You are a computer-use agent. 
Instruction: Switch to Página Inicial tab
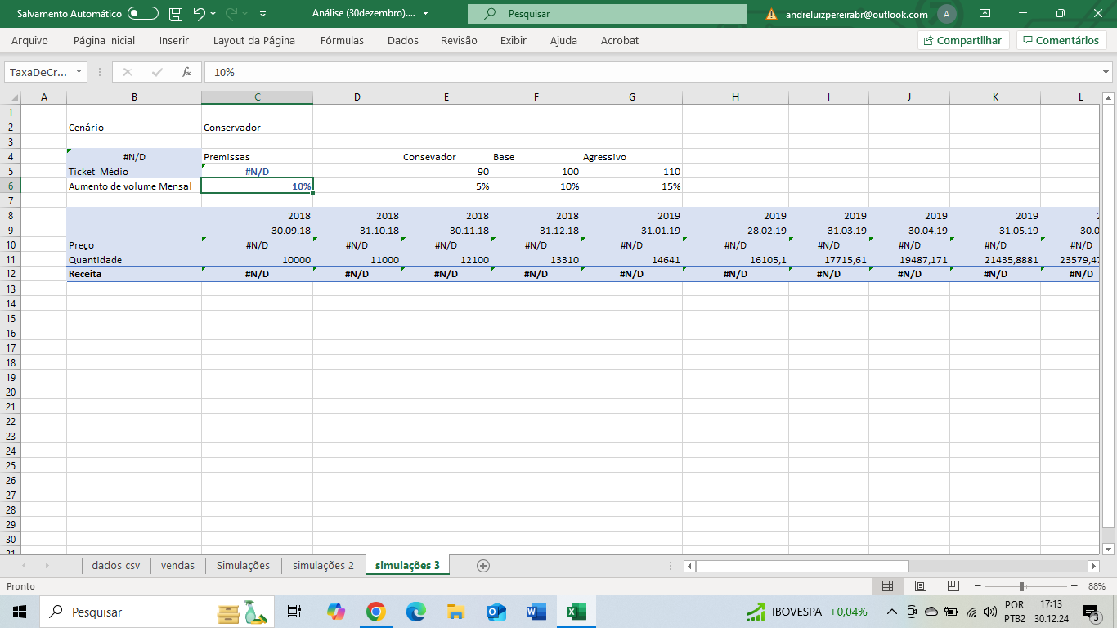pyautogui.click(x=104, y=40)
